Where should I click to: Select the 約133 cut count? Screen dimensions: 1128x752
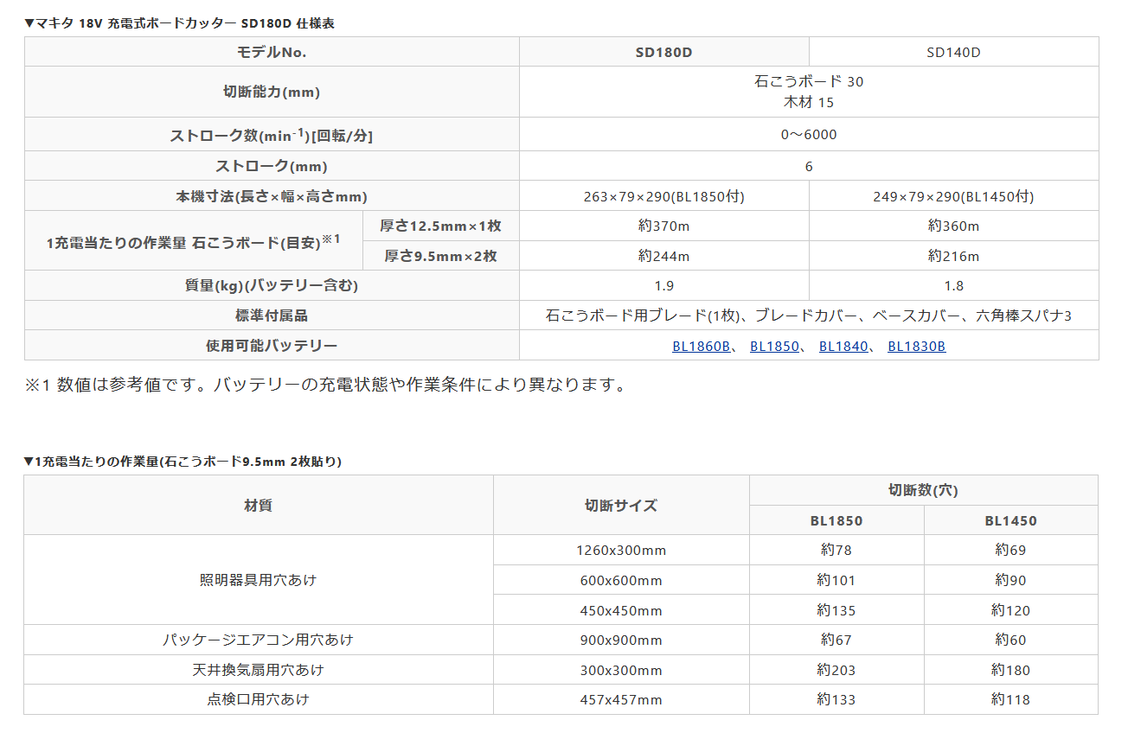click(836, 699)
